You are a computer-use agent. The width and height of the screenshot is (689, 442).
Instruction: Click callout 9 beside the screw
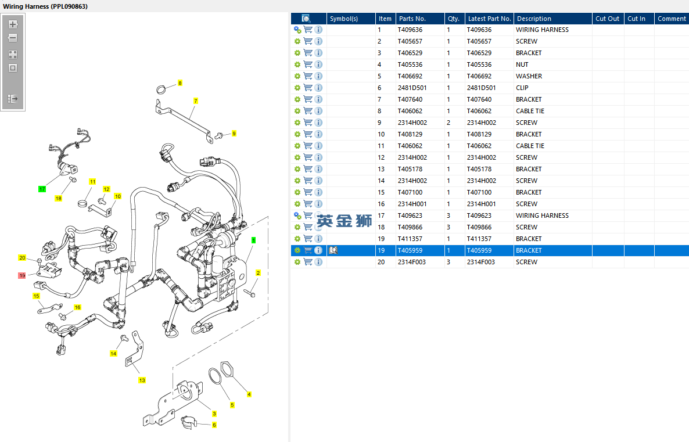[x=234, y=134]
